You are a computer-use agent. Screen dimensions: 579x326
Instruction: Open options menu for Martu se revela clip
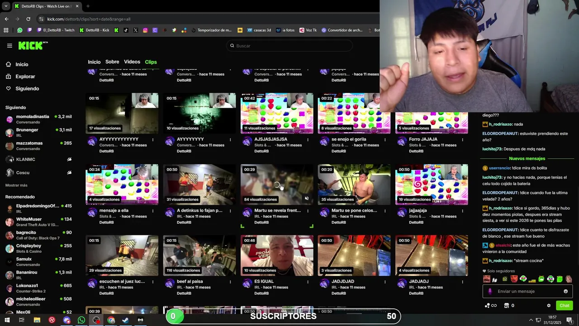click(308, 211)
